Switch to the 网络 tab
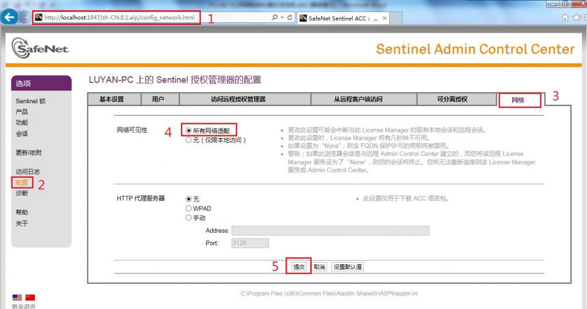587x309 pixels. 518,100
